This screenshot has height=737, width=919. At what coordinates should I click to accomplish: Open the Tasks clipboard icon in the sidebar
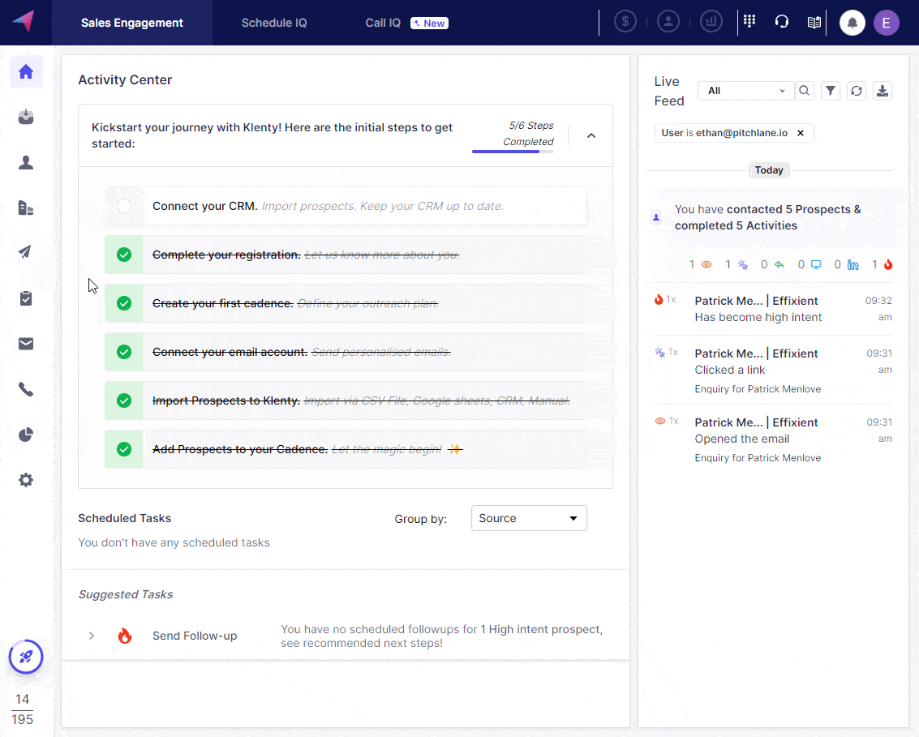click(26, 298)
